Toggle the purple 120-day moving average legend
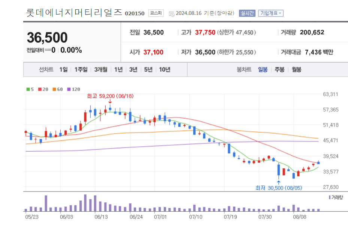This screenshot has width=348, height=227. pos(69,89)
